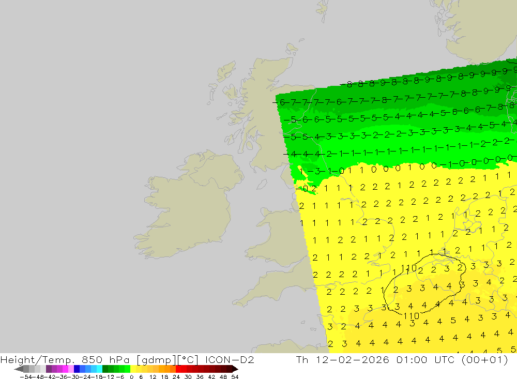Click the "01:00 UTC" time text
Viewport: 517px width, 379px height.
click(x=427, y=359)
